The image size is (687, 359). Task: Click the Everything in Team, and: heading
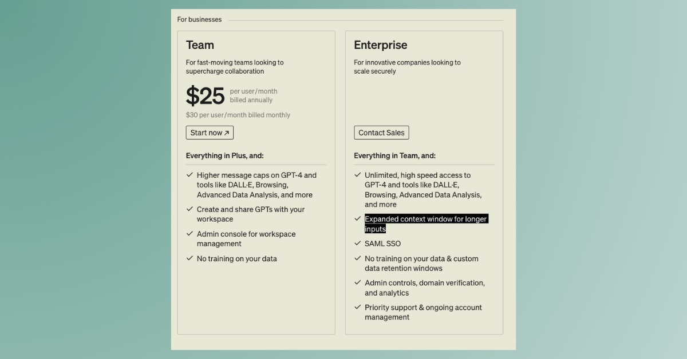[x=394, y=155]
